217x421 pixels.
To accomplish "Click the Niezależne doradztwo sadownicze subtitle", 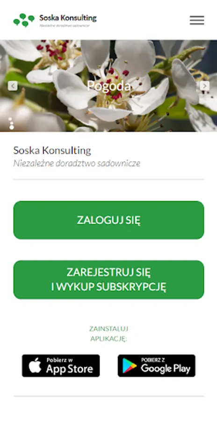I will tap(77, 163).
